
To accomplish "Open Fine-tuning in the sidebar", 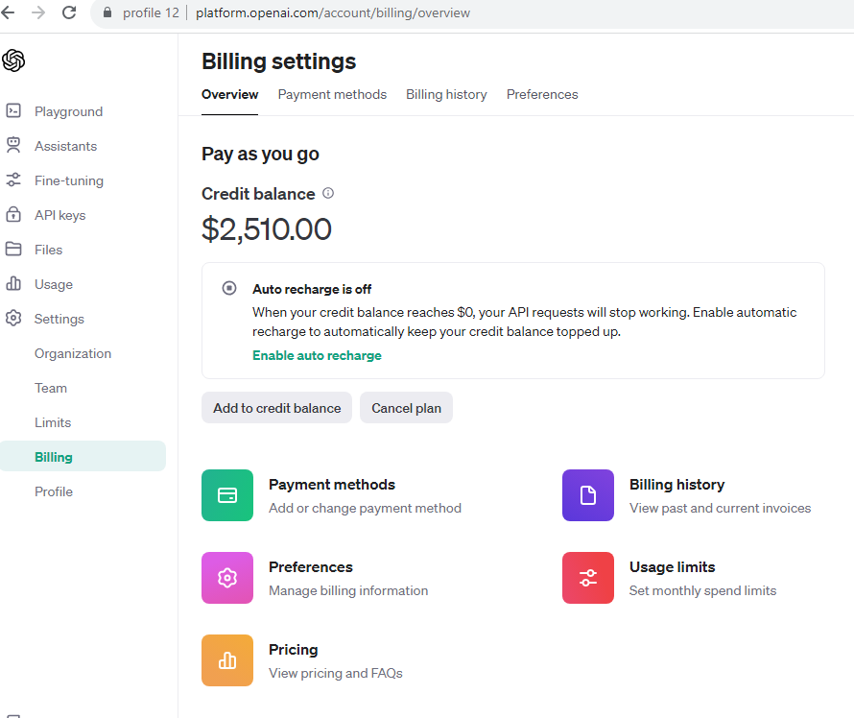I will 69,180.
